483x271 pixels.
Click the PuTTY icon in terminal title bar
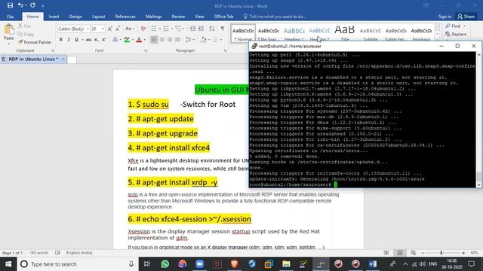pos(254,46)
